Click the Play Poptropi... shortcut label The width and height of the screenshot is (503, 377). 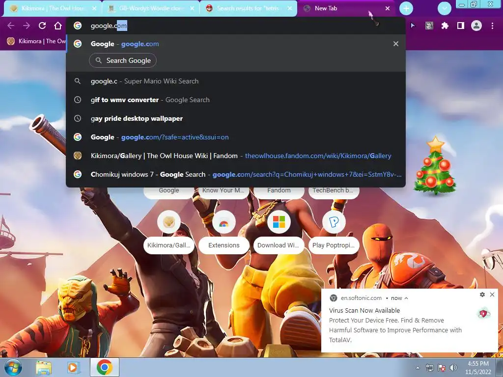pos(334,245)
